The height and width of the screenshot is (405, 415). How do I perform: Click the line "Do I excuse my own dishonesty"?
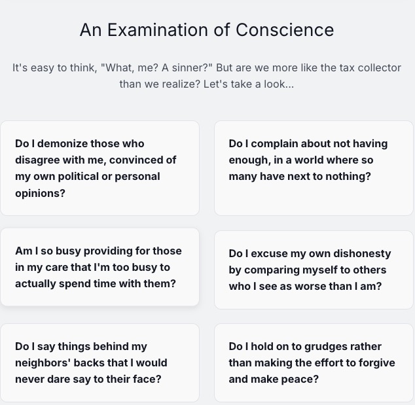(310, 253)
